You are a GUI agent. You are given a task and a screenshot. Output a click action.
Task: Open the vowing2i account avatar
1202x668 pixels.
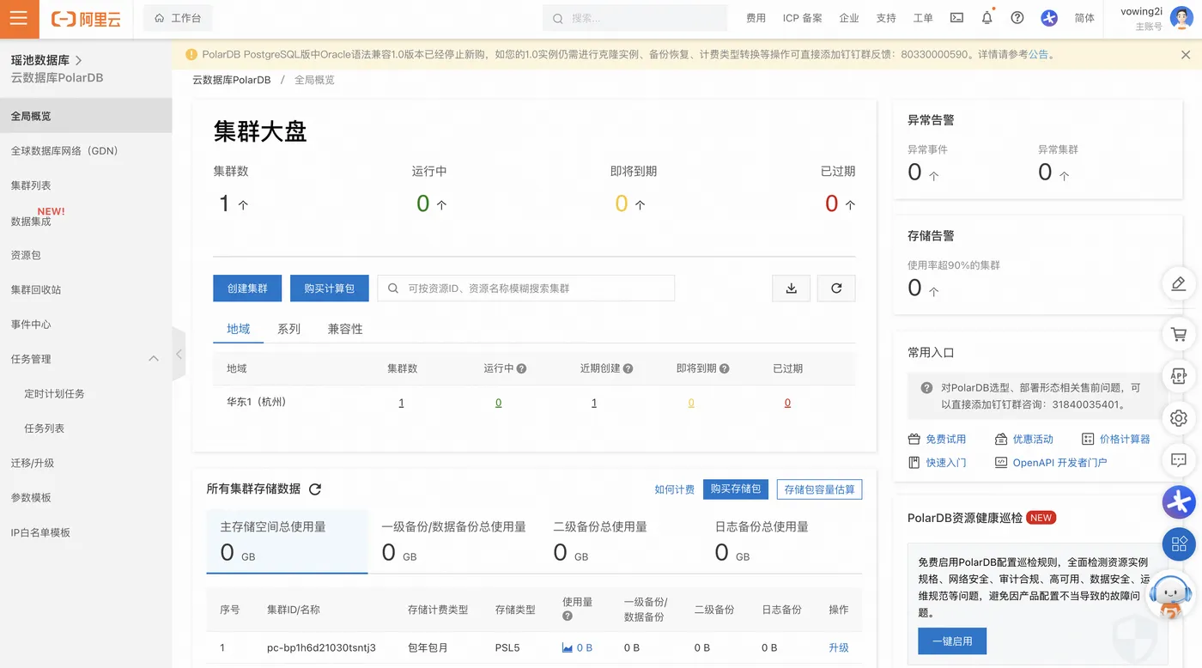(x=1182, y=18)
